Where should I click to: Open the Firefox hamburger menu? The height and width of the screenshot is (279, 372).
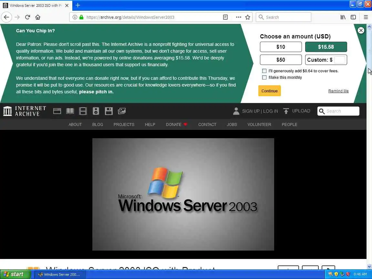tap(366, 17)
